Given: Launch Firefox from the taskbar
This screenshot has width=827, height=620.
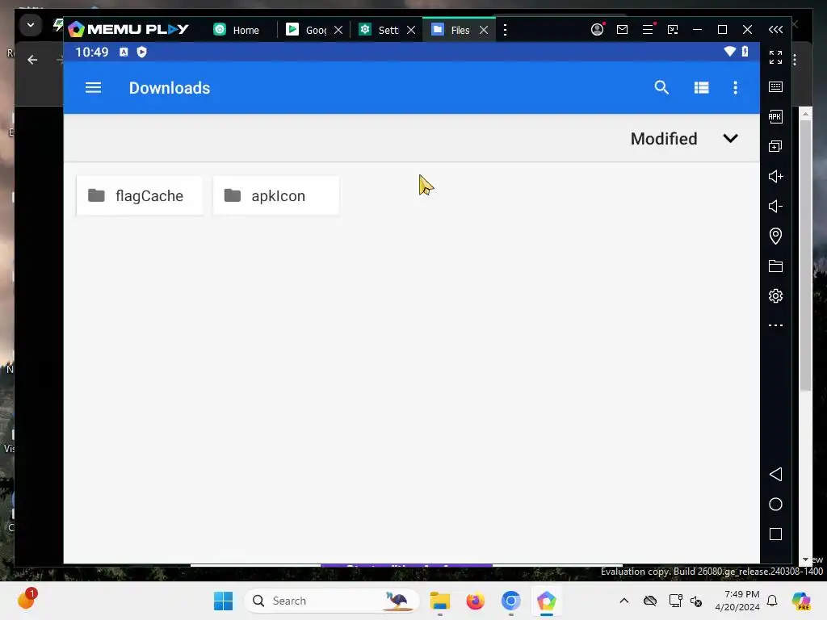Looking at the screenshot, I should (x=475, y=601).
